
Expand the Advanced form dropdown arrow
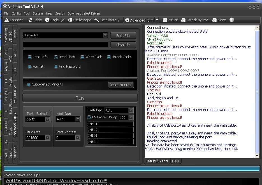157,20
